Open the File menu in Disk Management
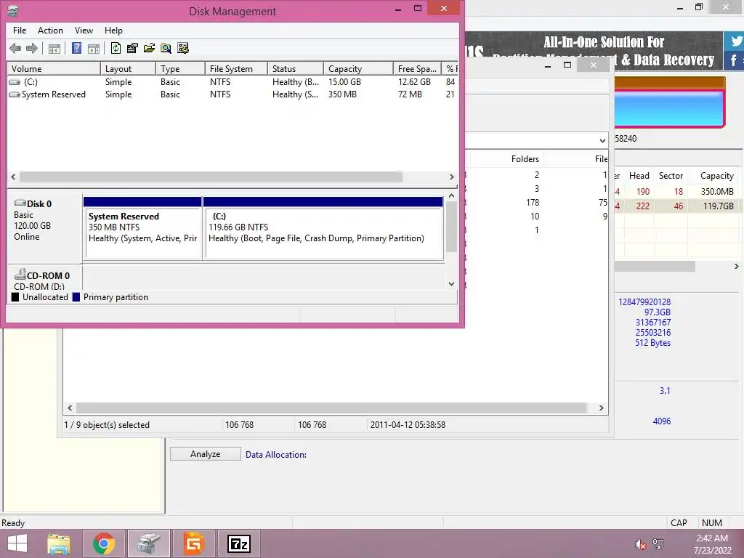The height and width of the screenshot is (558, 744). tap(20, 31)
